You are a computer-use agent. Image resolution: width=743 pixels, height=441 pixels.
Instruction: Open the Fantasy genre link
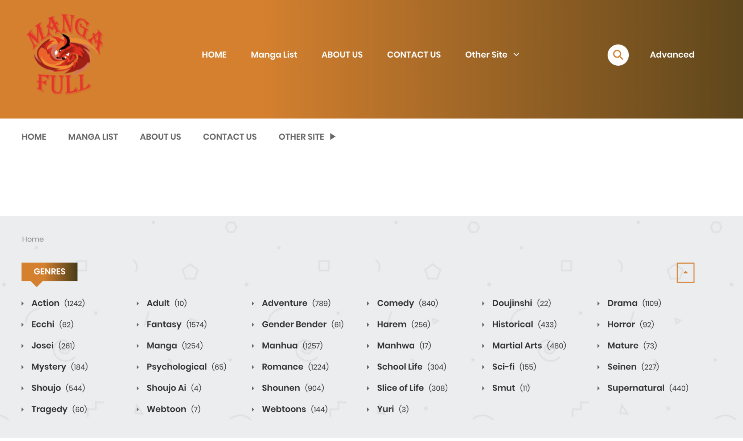tap(164, 324)
